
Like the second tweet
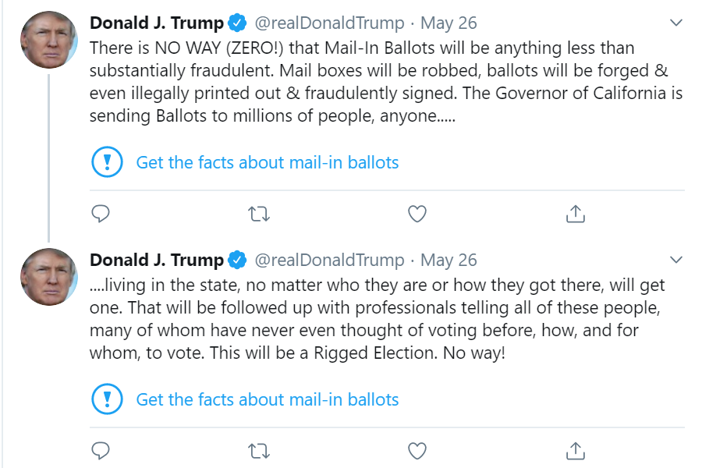pos(417,451)
